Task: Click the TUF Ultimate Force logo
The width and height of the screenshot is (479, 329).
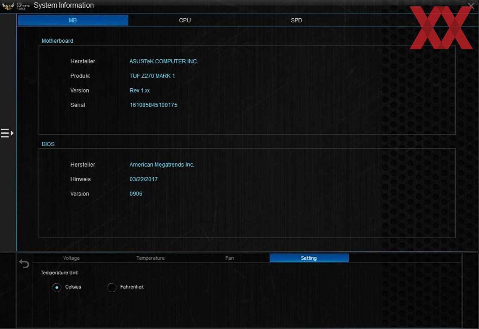Action: click(16, 6)
